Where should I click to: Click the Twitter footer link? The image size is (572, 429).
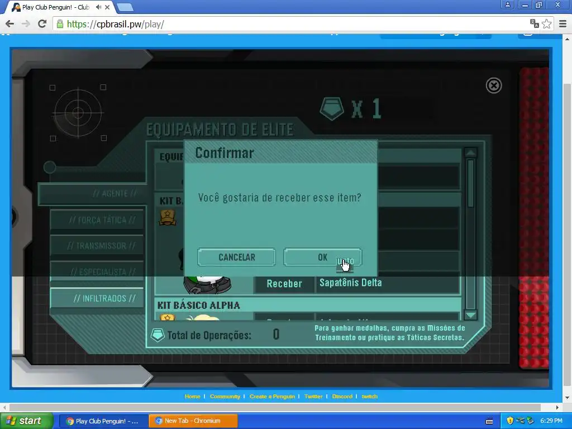coord(313,397)
